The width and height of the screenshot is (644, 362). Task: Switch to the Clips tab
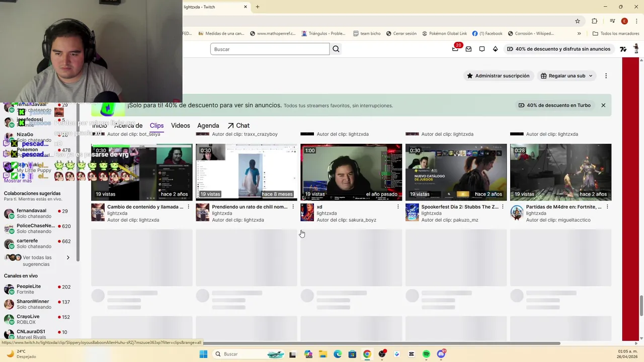pyautogui.click(x=156, y=126)
